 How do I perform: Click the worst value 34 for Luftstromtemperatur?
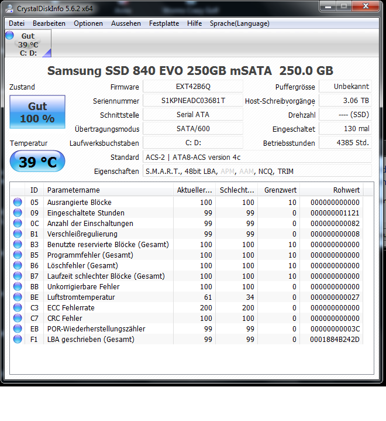[x=250, y=297]
